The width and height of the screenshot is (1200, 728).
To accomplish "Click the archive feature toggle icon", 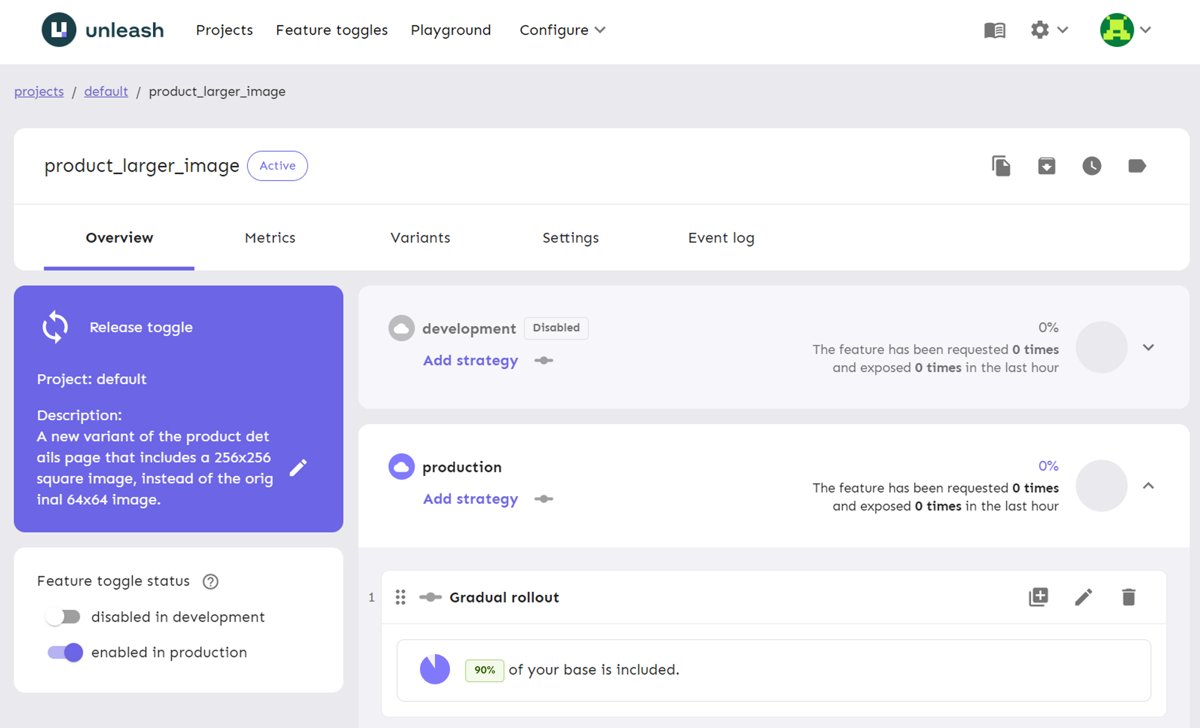I will 1046,166.
